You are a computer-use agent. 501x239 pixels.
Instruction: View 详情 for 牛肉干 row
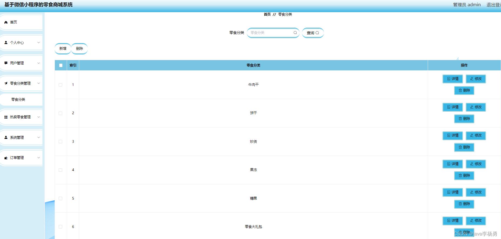coord(453,79)
